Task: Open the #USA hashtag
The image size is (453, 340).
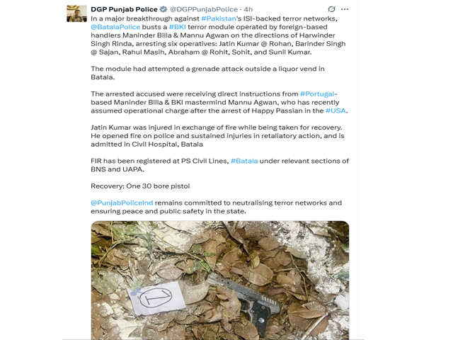Action: (336, 110)
